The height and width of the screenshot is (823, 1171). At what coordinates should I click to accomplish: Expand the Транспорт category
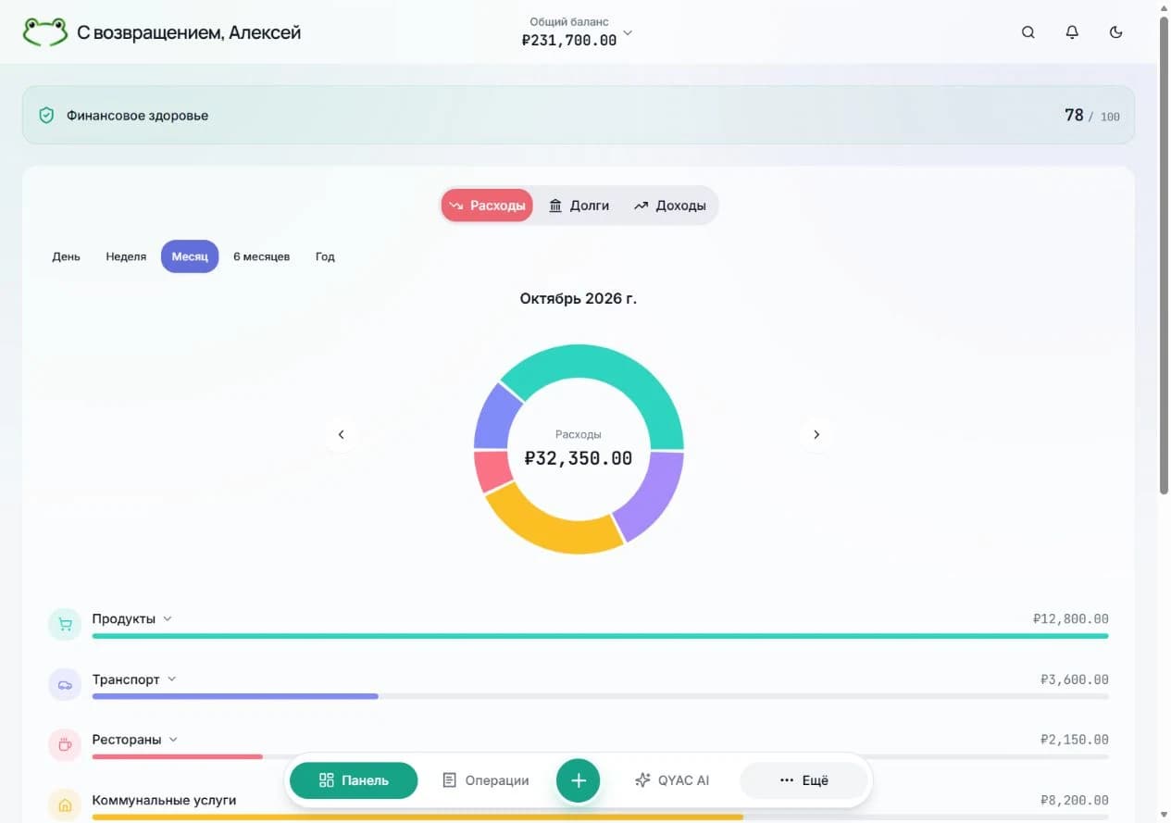[172, 679]
